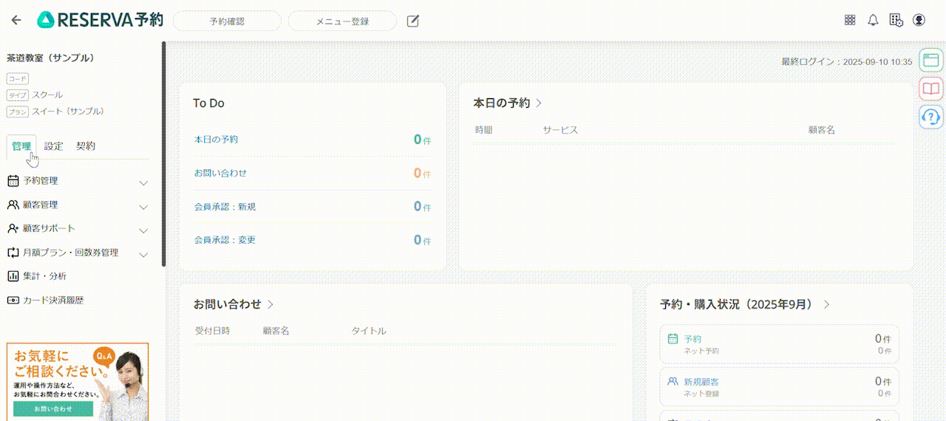Open the blue help question icon
The image size is (946, 421).
(930, 117)
